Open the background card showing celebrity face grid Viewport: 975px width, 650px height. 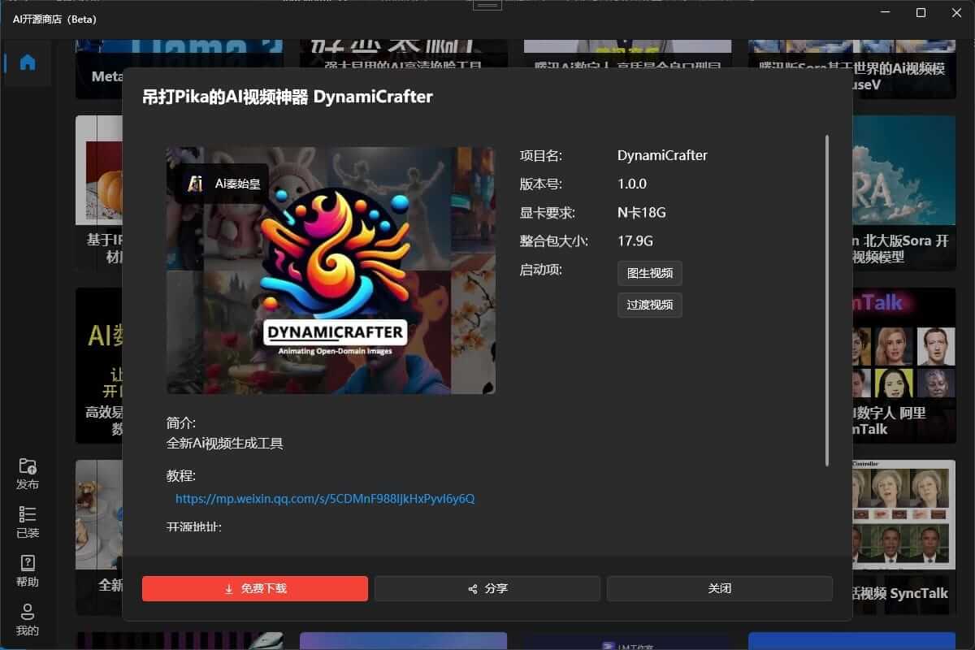903,366
